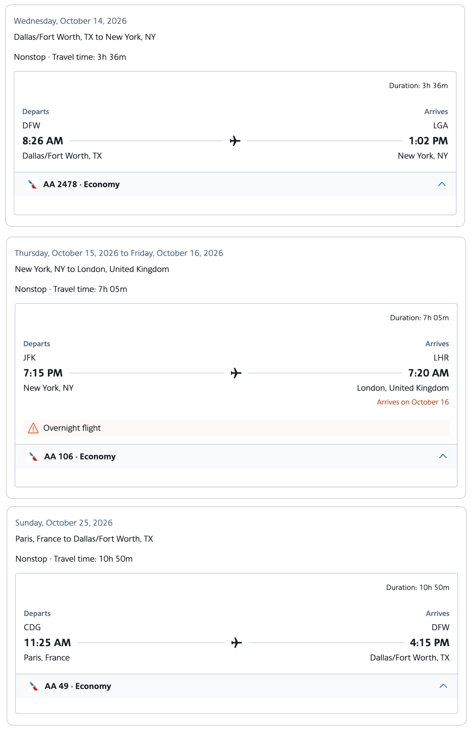Click the American Airlines logo beside AA 2478

click(x=32, y=184)
